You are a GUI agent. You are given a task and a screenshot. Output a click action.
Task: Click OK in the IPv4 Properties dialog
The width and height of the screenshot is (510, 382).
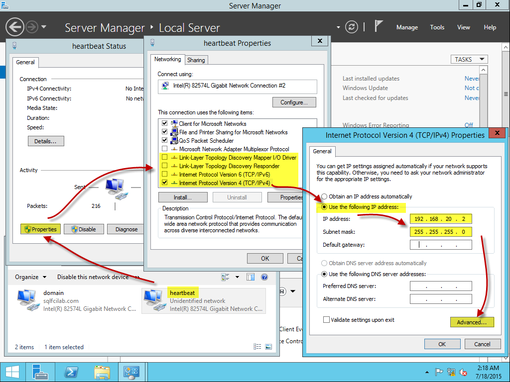[442, 344]
